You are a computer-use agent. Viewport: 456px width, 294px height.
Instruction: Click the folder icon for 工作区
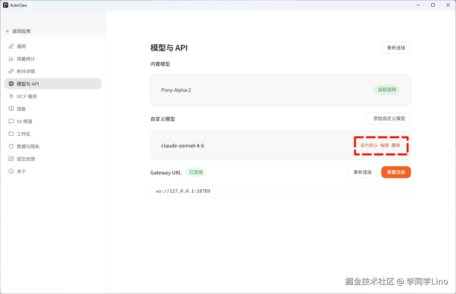pyautogui.click(x=11, y=134)
